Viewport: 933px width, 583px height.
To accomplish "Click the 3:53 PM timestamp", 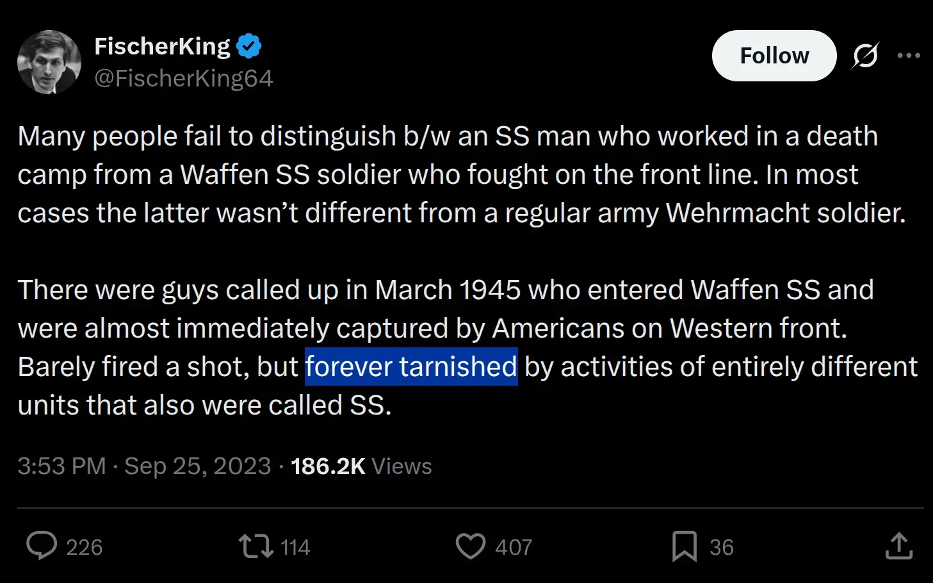I will pyautogui.click(x=61, y=466).
